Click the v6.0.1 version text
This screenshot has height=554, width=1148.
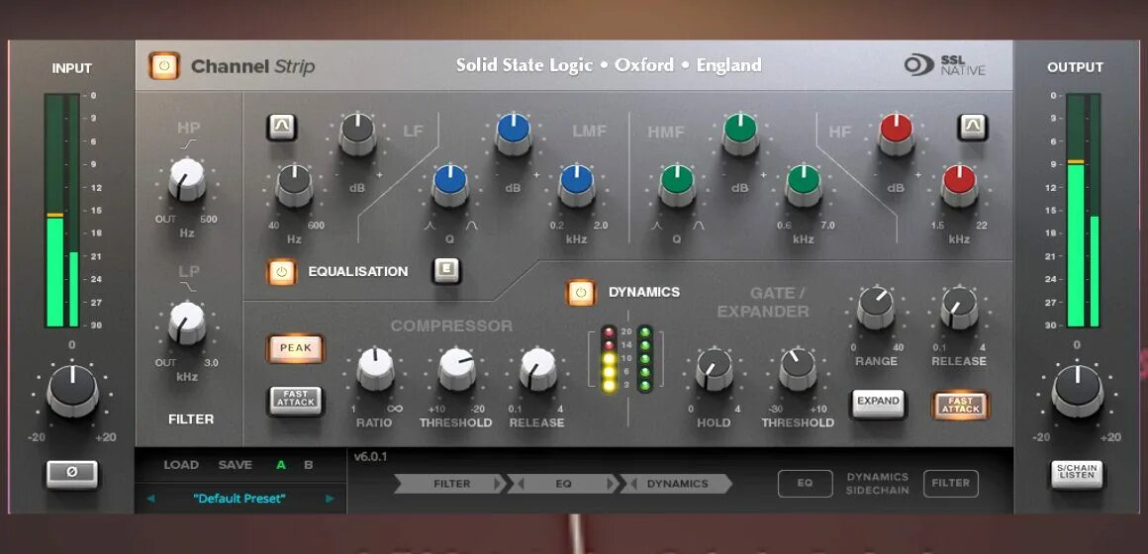(x=370, y=457)
